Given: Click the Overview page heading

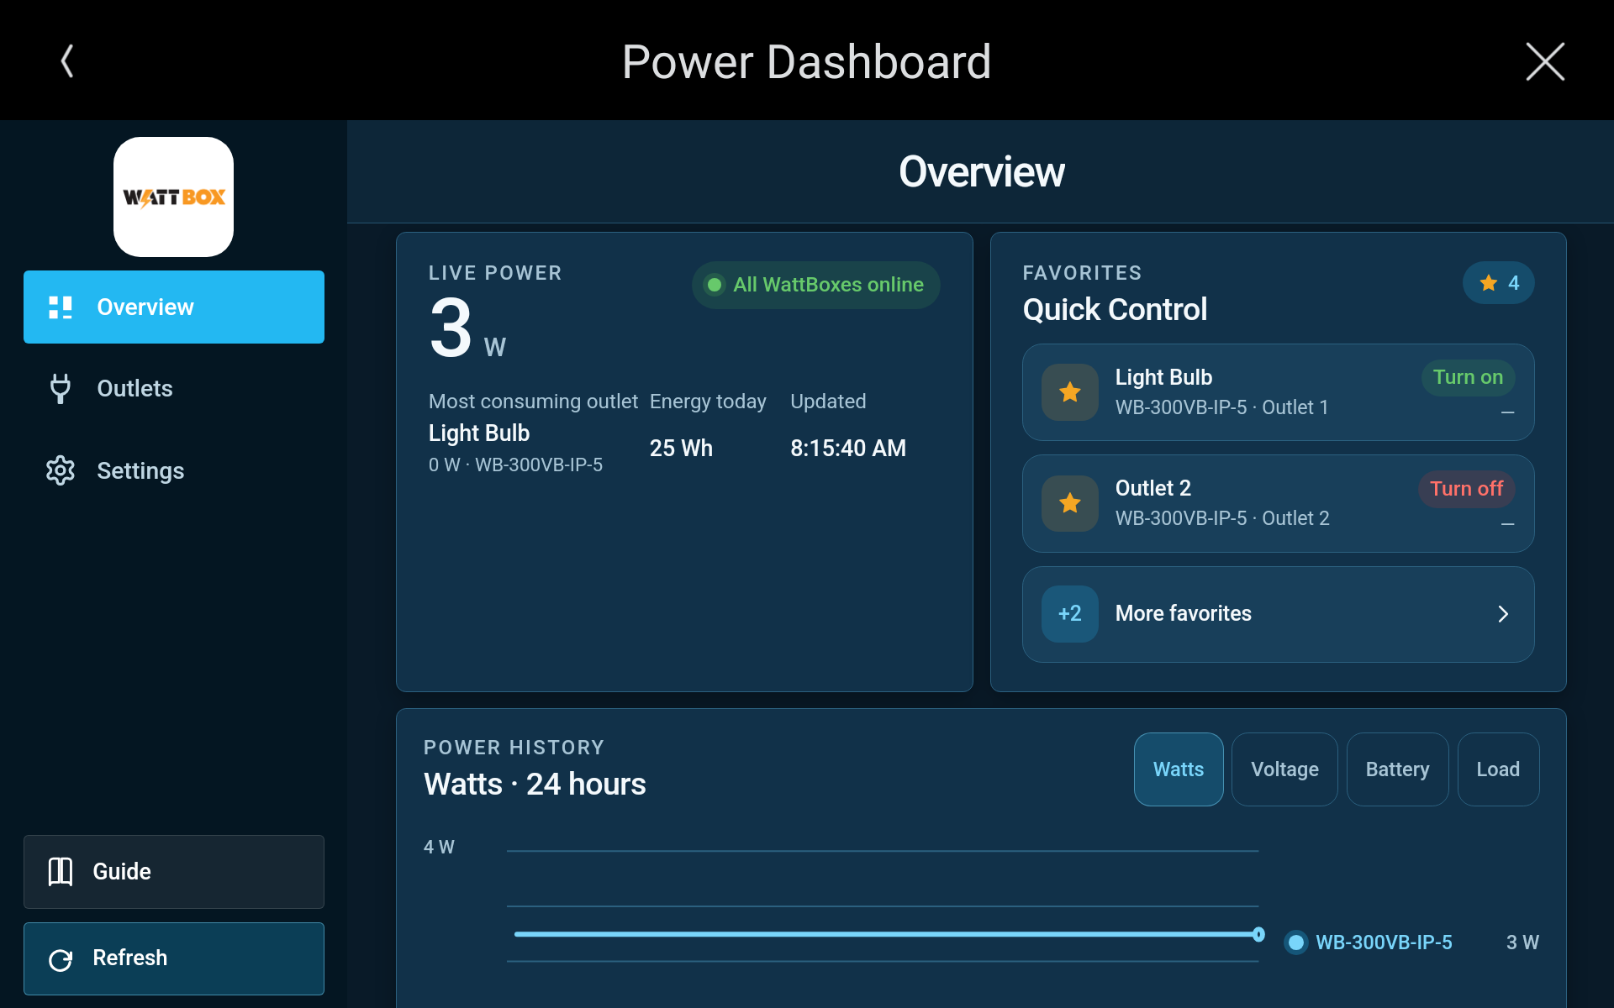Looking at the screenshot, I should coord(982,172).
